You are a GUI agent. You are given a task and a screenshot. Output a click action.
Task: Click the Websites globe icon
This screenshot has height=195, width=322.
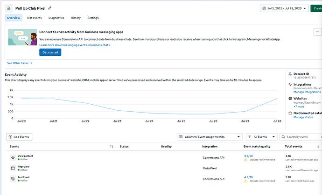point(290,98)
